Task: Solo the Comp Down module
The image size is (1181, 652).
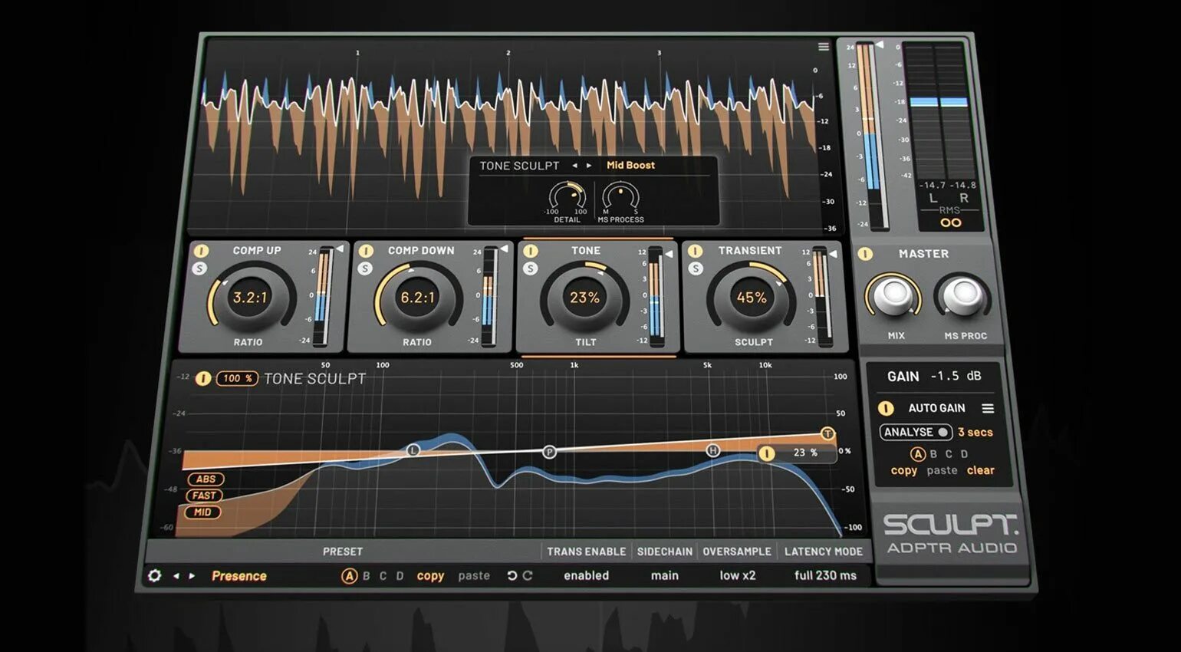Action: [x=365, y=268]
